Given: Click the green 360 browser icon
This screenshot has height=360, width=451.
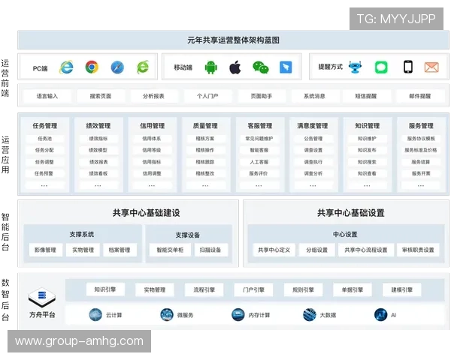Looking at the screenshot, I should [x=143, y=67].
